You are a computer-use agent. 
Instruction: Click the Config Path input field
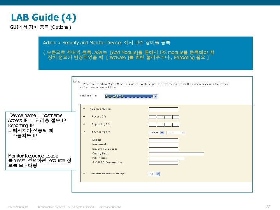click(176, 154)
